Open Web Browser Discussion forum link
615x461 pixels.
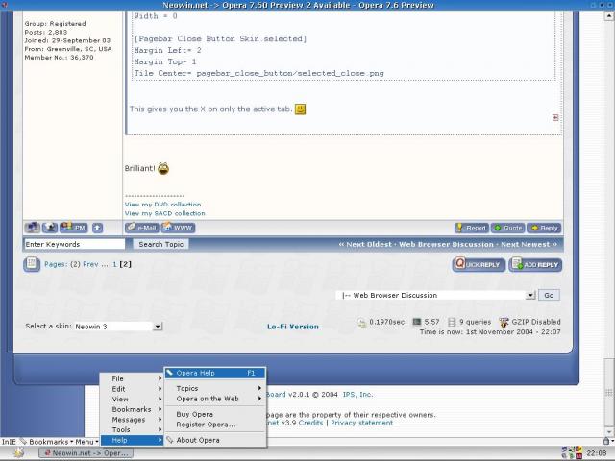(446, 244)
